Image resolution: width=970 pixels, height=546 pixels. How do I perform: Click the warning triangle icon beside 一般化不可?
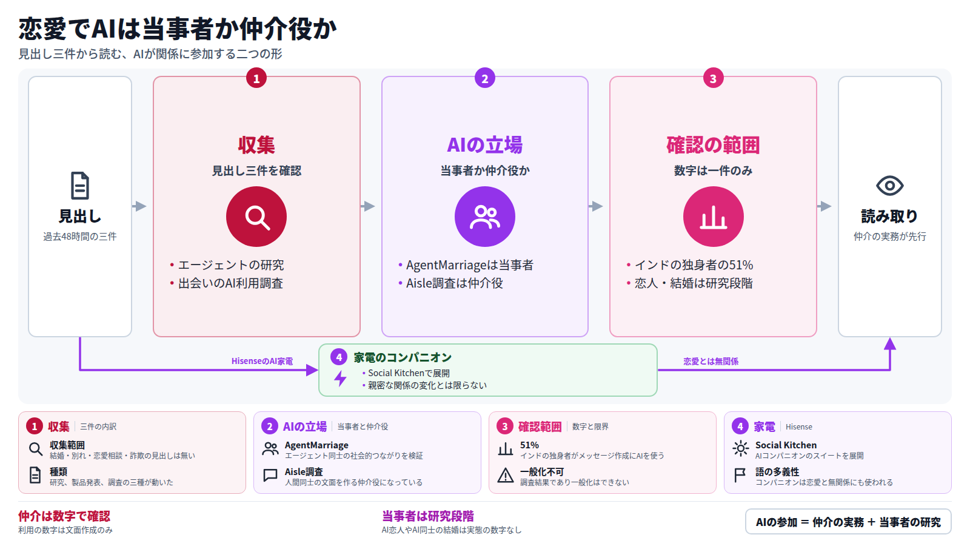tap(506, 476)
